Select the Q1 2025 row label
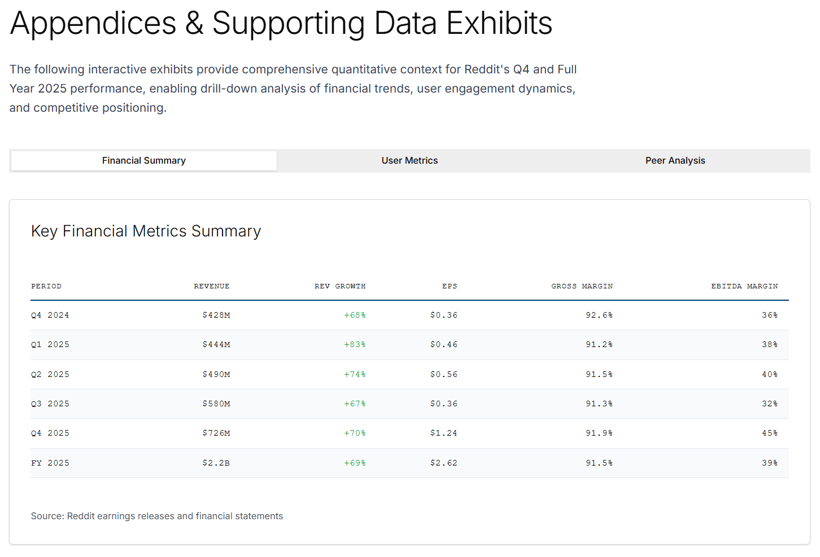The height and width of the screenshot is (557, 820). (50, 344)
